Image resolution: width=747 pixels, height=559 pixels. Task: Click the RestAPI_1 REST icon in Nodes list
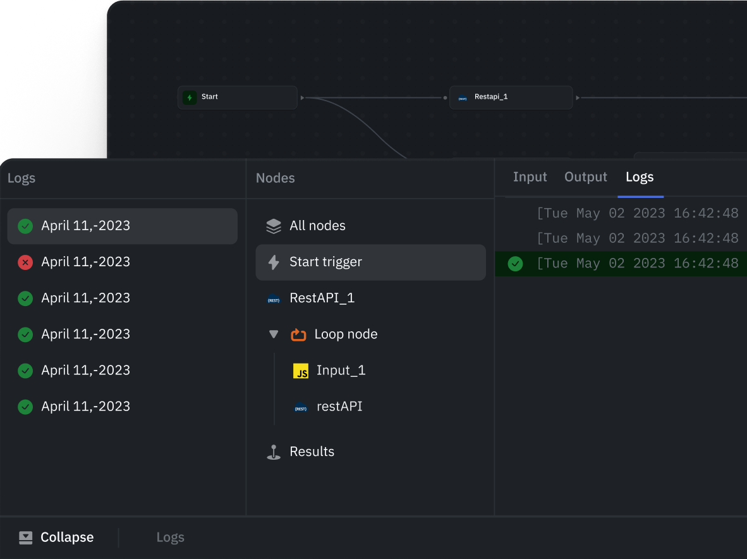pos(274,299)
